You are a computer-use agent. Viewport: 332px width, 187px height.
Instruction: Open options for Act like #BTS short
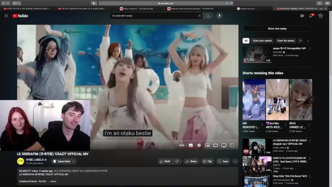[286, 125]
